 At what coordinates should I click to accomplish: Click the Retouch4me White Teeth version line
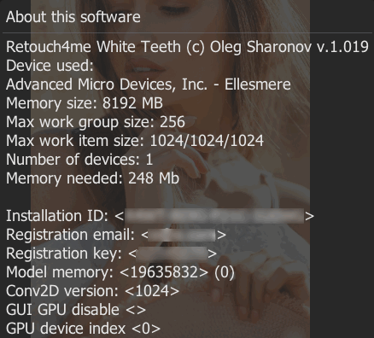pyautogui.click(x=187, y=47)
